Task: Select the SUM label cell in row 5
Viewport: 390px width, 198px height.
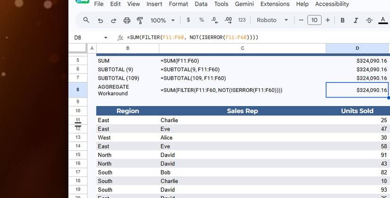Action: click(128, 61)
